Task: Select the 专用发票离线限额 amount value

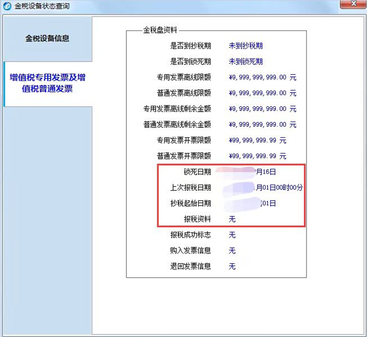Action: tap(262, 77)
